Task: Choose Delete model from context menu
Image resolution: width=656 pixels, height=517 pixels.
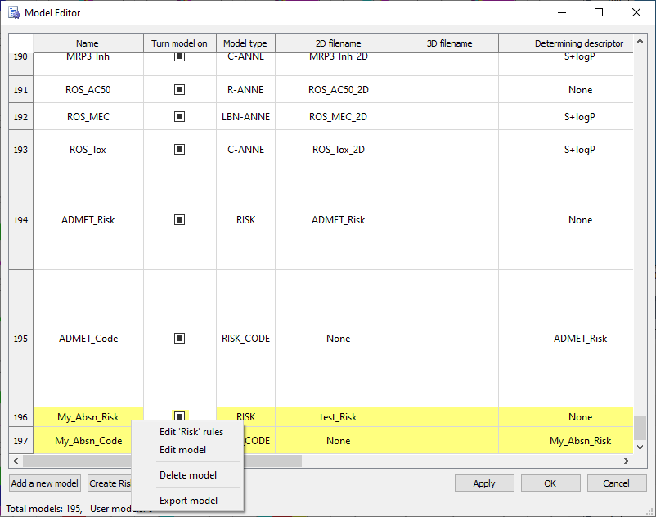Action: coord(188,475)
